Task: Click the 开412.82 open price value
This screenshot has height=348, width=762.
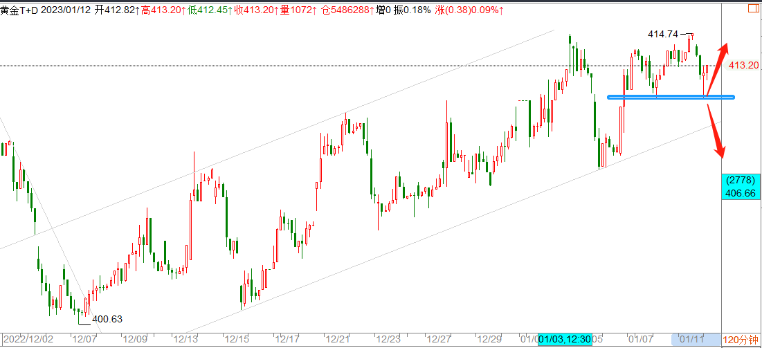Action: 117,10
